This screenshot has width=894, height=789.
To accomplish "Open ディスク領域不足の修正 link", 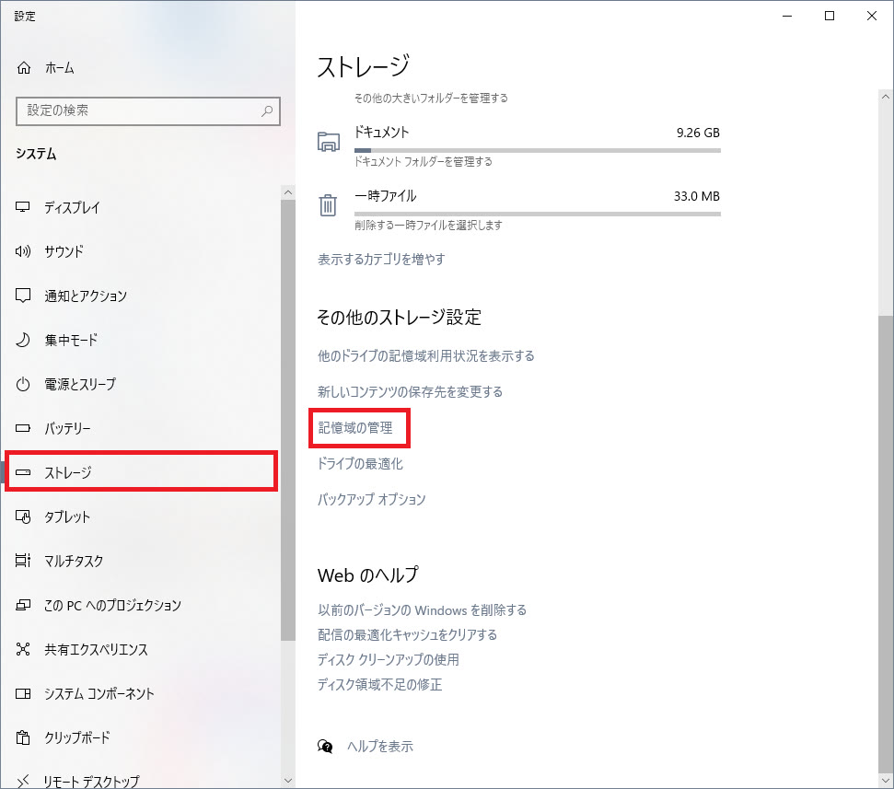I will click(x=379, y=685).
